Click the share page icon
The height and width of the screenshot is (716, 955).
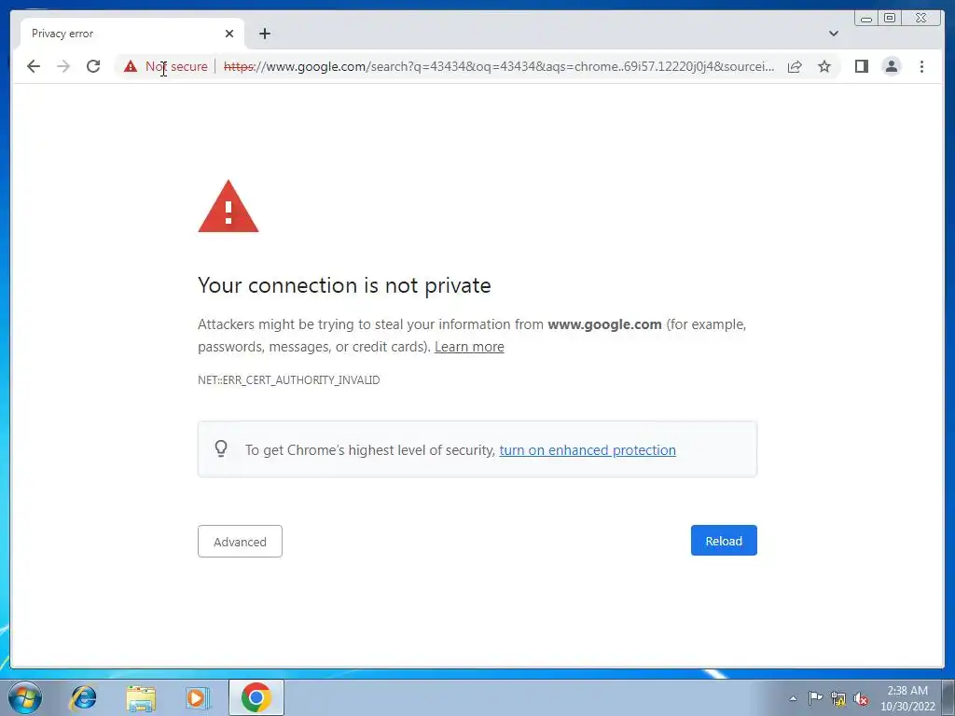(795, 66)
